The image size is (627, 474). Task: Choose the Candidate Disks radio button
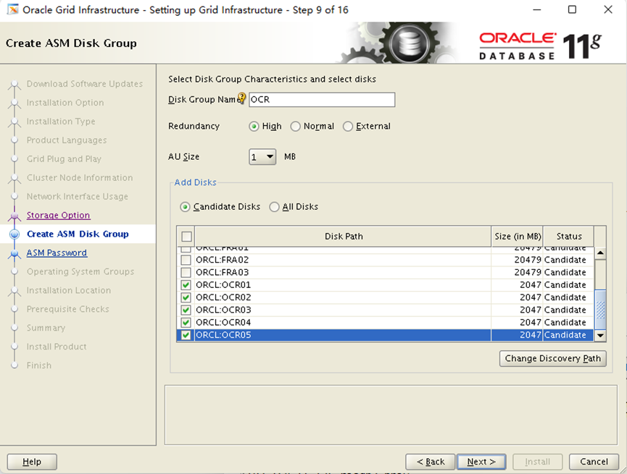click(x=185, y=207)
